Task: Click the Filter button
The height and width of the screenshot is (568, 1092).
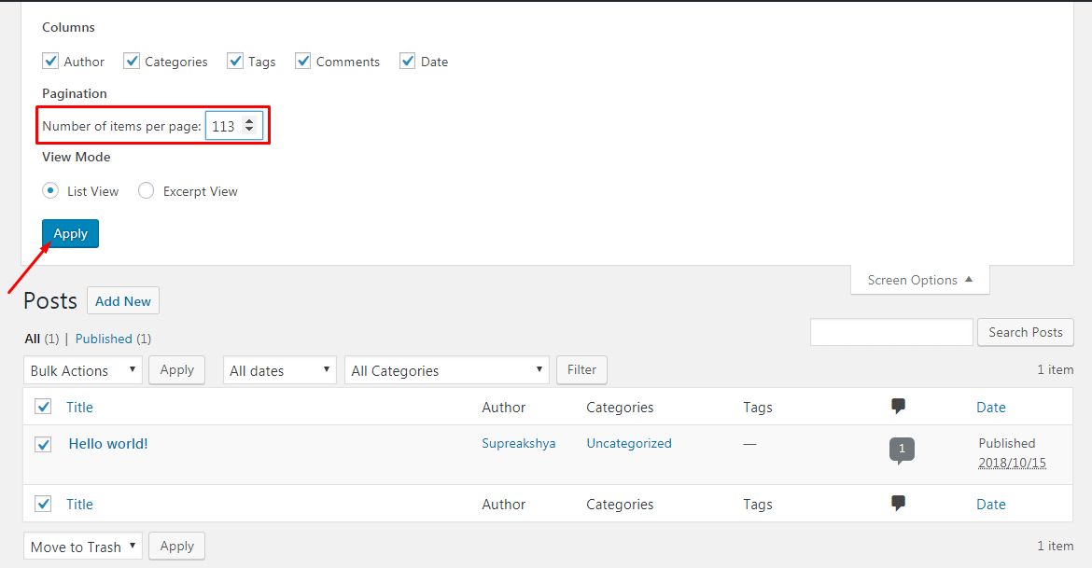Action: click(x=581, y=369)
